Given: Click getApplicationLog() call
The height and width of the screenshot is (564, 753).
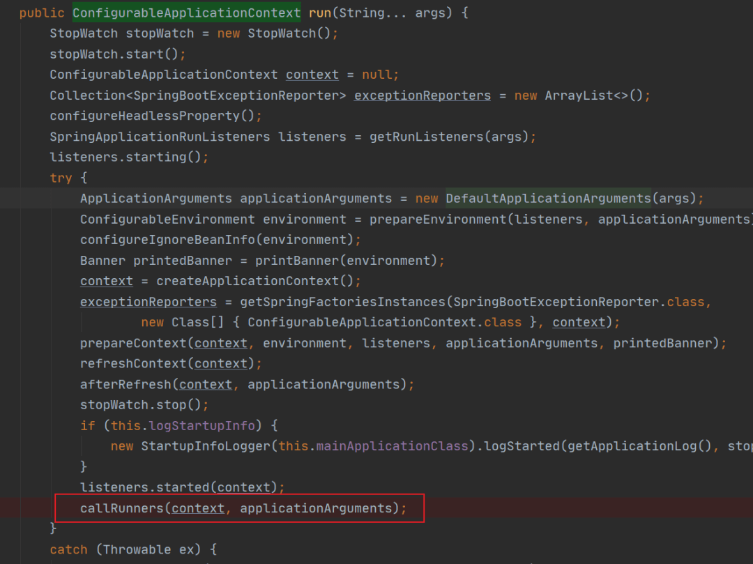Looking at the screenshot, I should 639,446.
